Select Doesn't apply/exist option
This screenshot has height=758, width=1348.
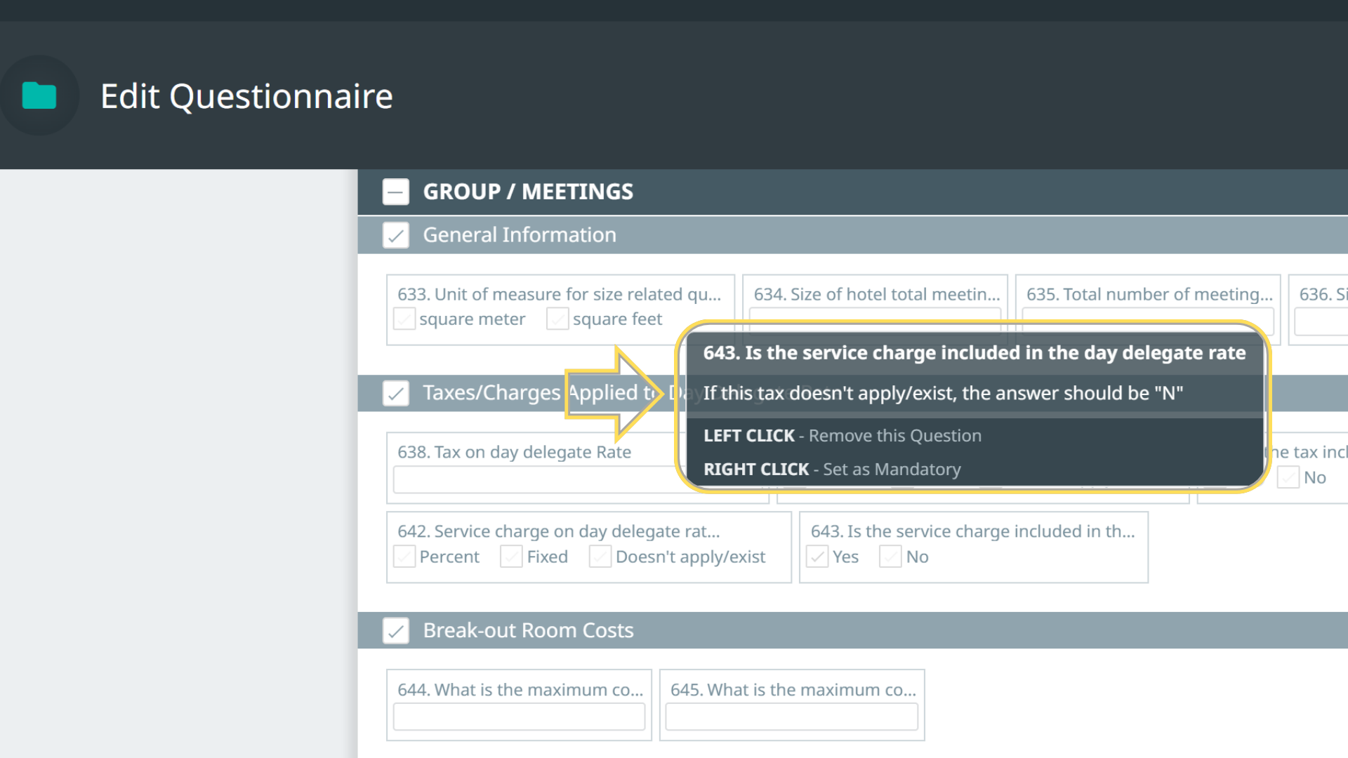pos(600,557)
